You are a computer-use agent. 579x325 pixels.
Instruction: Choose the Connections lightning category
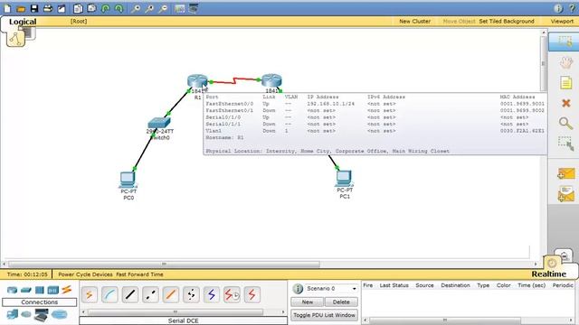67,290
